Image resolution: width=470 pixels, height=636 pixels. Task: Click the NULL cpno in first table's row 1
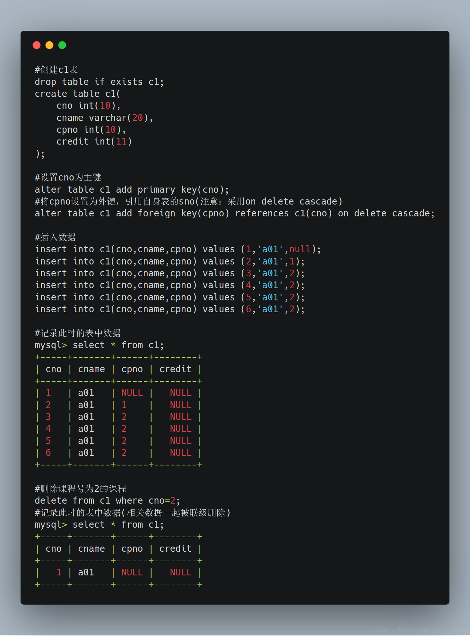[132, 393]
